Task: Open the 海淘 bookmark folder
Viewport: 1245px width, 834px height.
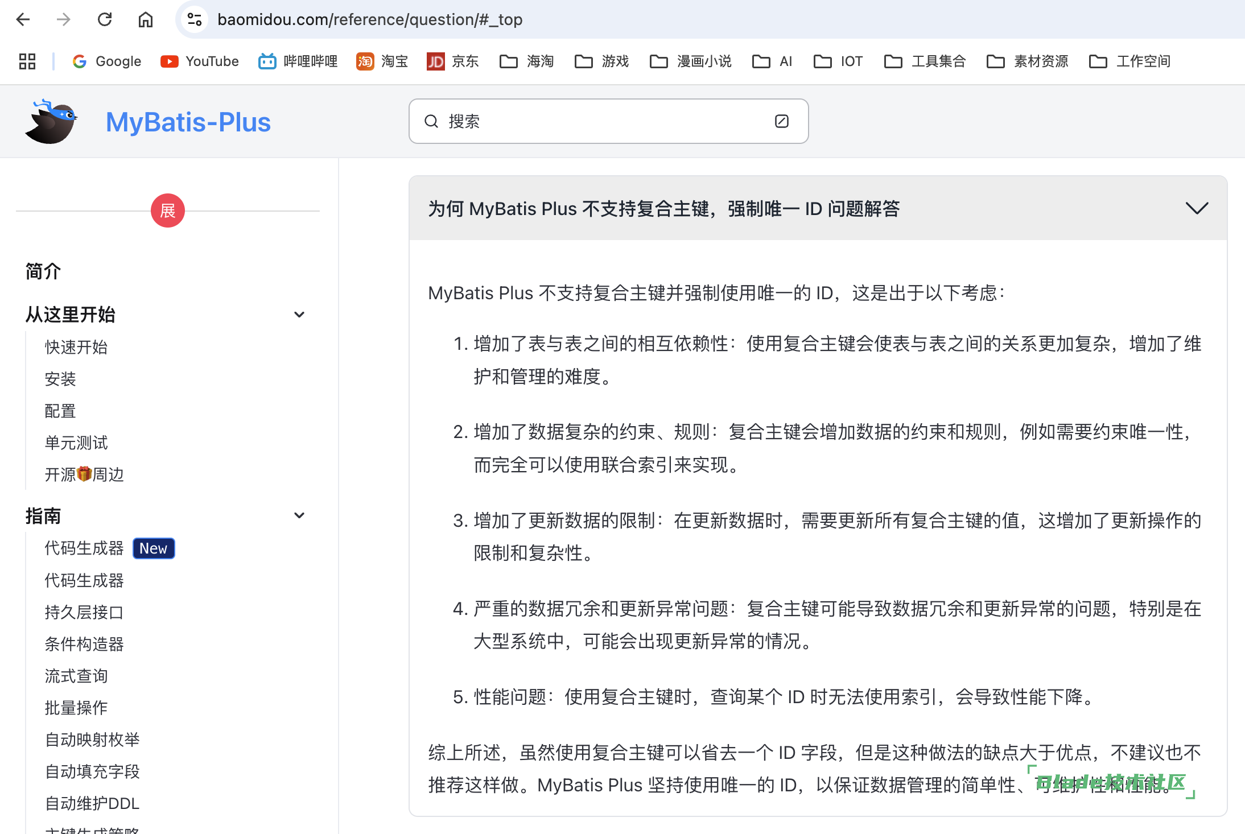Action: point(527,61)
